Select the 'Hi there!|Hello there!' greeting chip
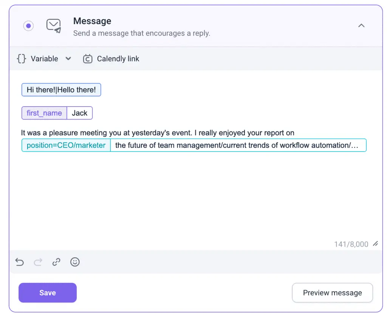The image size is (387, 320). pos(61,90)
